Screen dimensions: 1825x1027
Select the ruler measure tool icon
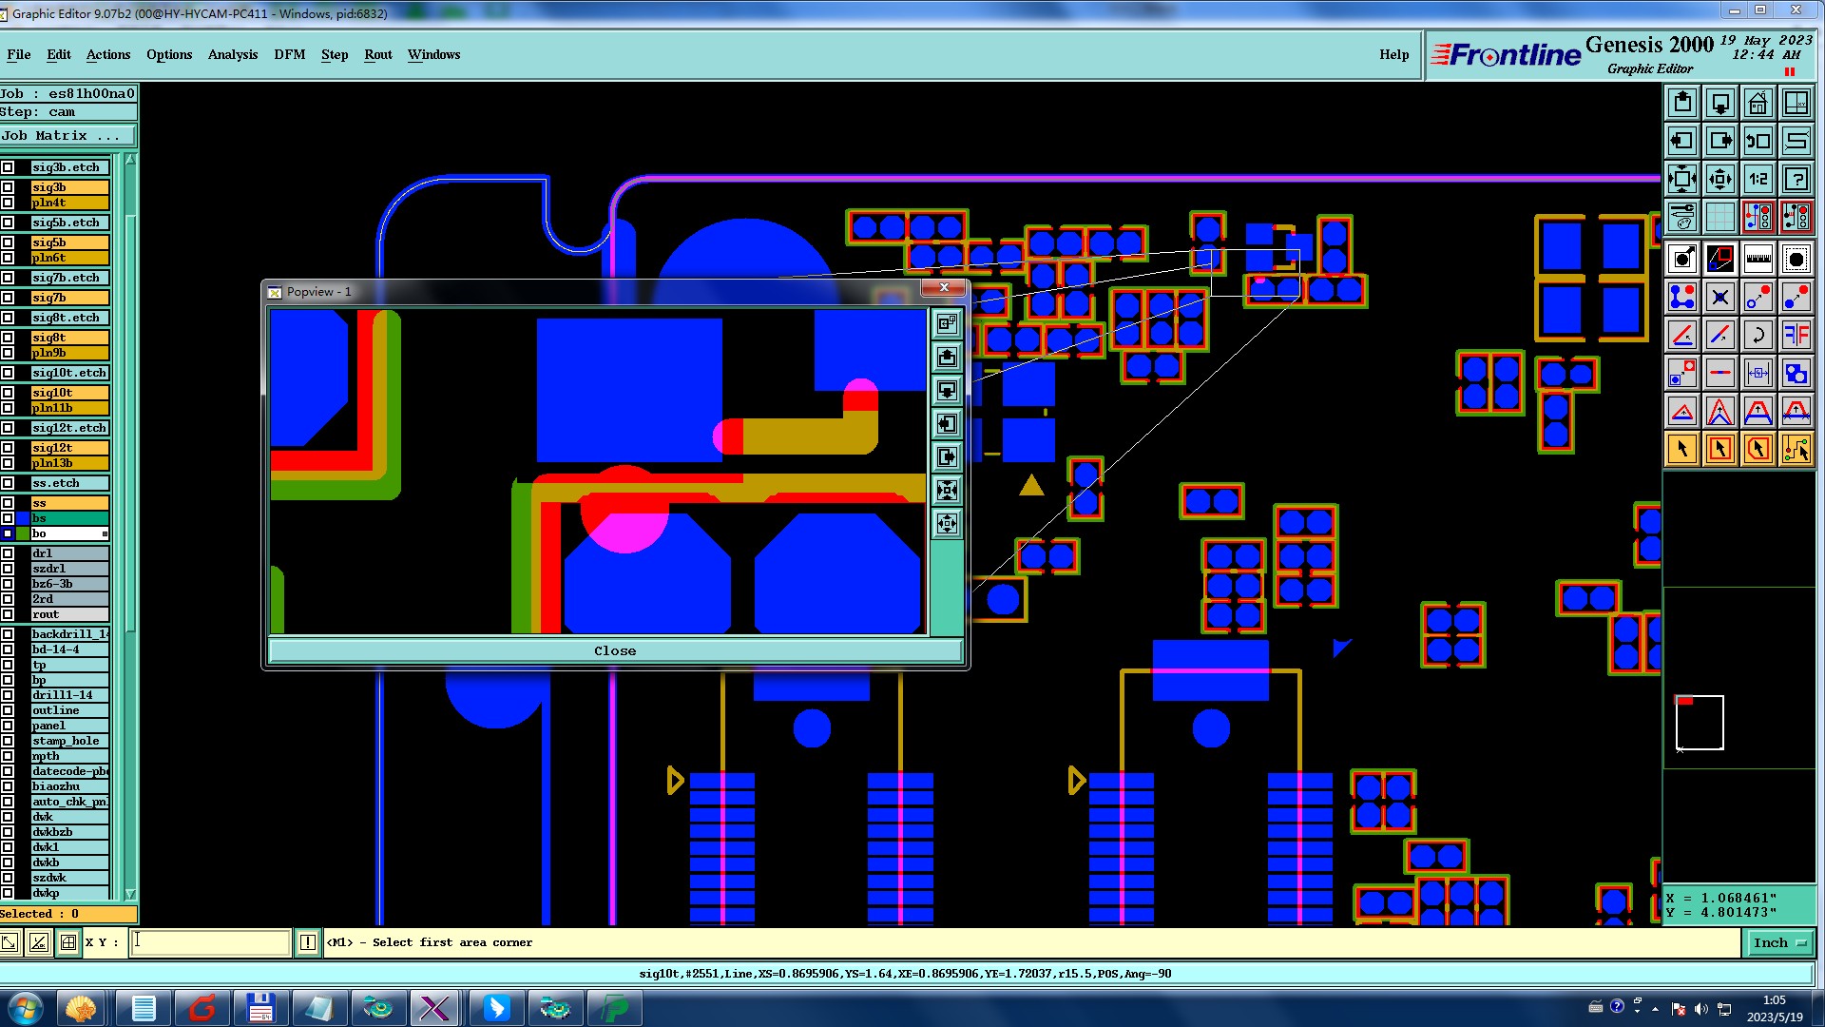[x=1758, y=259]
